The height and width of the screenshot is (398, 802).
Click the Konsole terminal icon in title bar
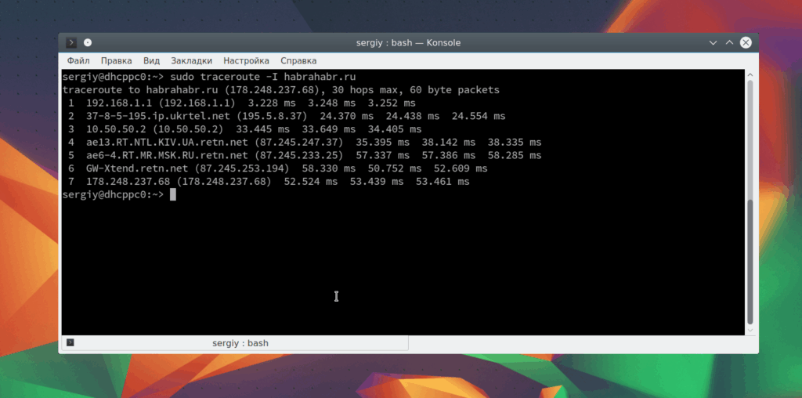[x=71, y=43]
